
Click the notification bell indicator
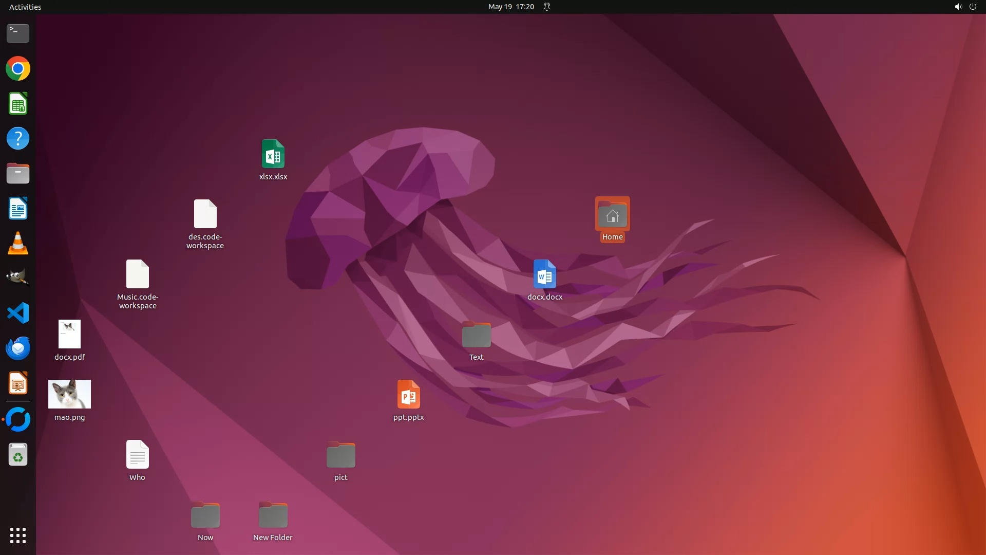[547, 7]
